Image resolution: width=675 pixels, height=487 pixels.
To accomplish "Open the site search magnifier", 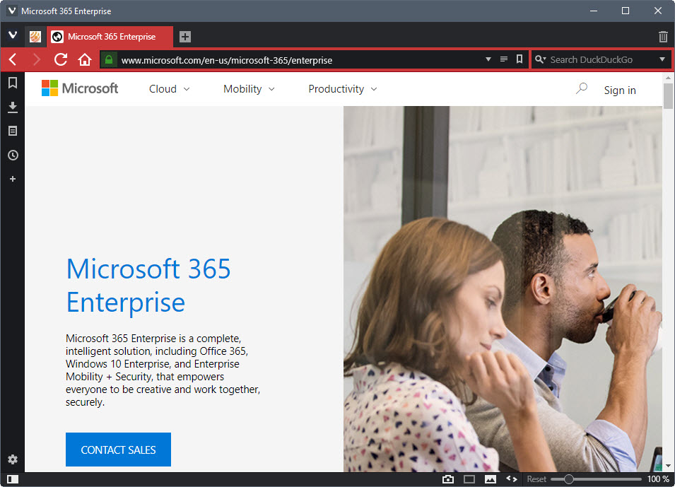I will click(582, 88).
